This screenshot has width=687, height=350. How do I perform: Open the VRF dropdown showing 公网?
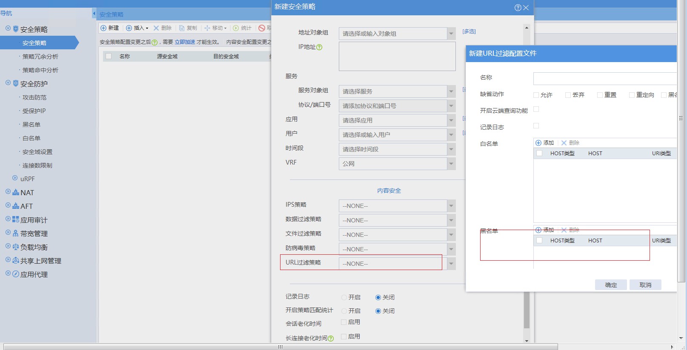[x=451, y=164]
